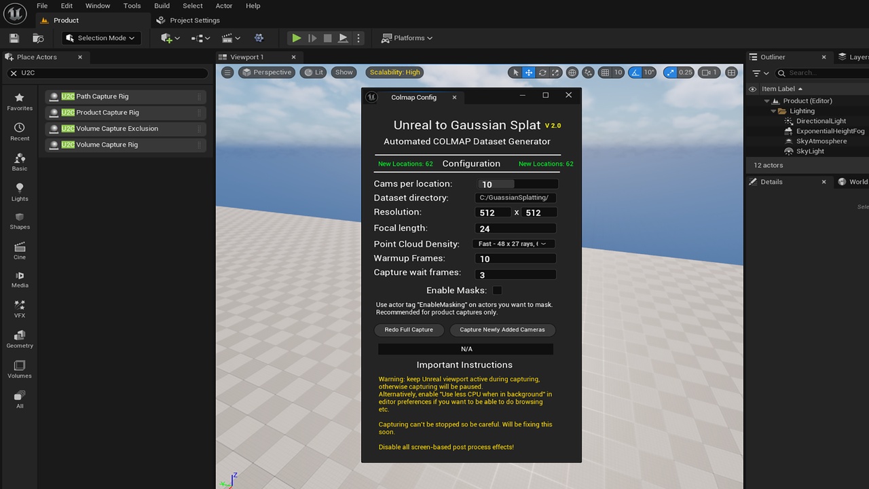Open the viewport hamburger options menu
Screen dimensions: 869x489
(x=227, y=72)
